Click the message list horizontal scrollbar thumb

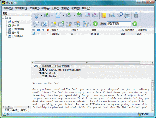(87, 63)
